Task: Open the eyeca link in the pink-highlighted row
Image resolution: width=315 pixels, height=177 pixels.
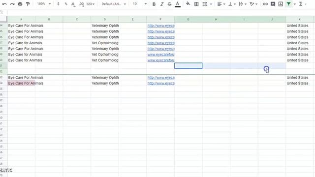Action: coord(161,83)
